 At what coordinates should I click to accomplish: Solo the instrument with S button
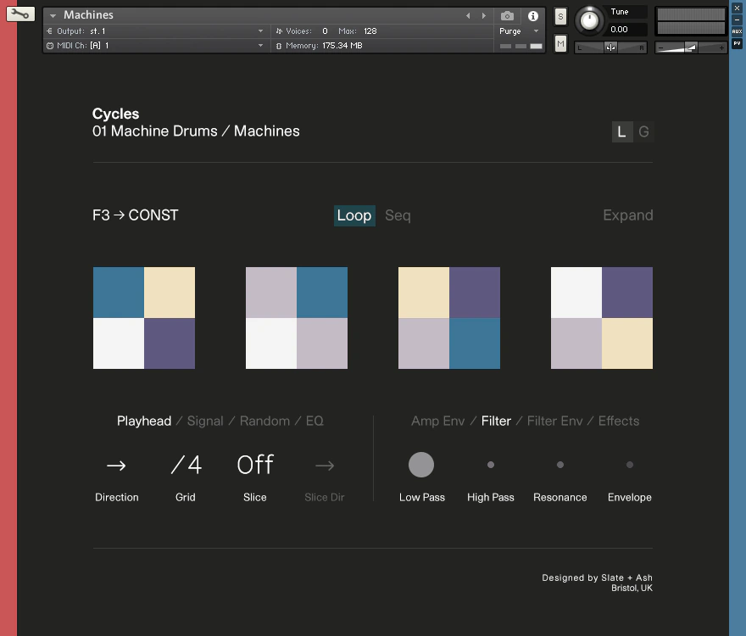pyautogui.click(x=560, y=17)
